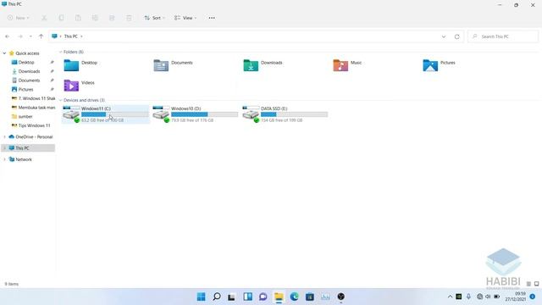The height and width of the screenshot is (305, 542).
Task: Select the Windows11 (C:) drive
Action: pos(105,114)
